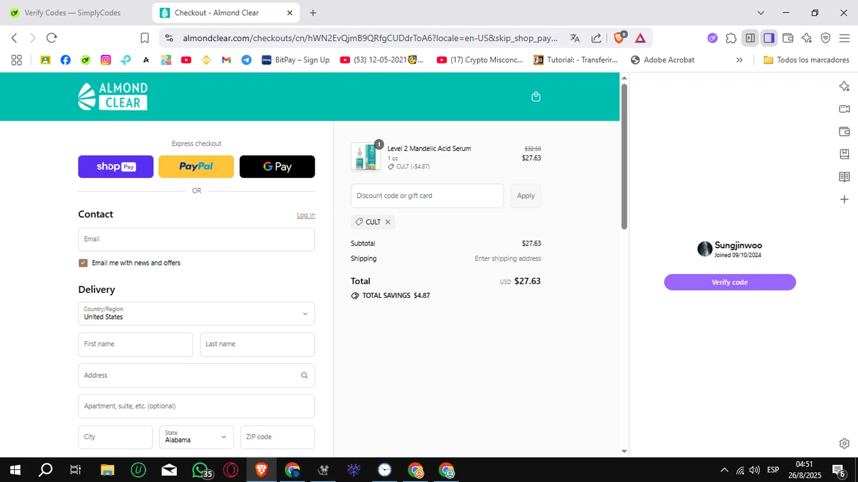The image size is (858, 482).
Task: Open Leo AI sparkle toolbar icon
Action: pyautogui.click(x=807, y=38)
